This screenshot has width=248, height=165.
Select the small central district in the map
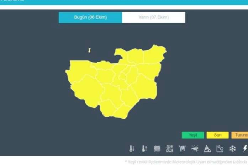(x=122, y=76)
